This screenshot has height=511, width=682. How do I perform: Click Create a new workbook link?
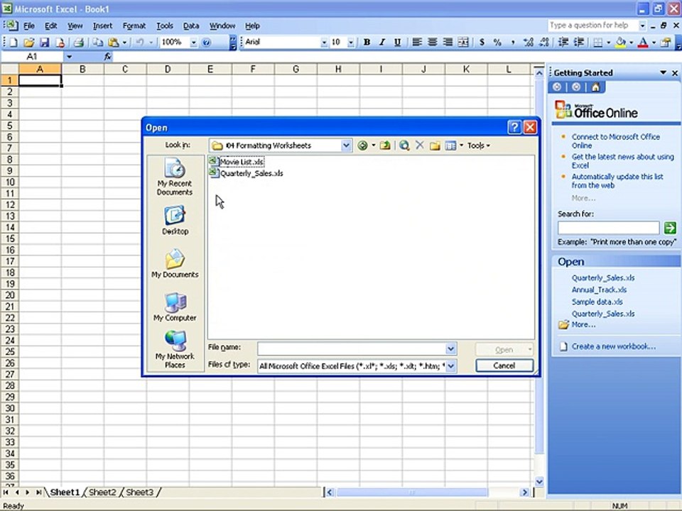pos(613,346)
